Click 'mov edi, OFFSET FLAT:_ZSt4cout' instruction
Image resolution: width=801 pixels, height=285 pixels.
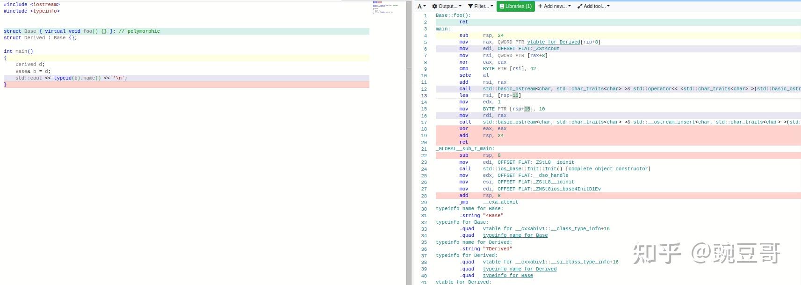(x=509, y=49)
